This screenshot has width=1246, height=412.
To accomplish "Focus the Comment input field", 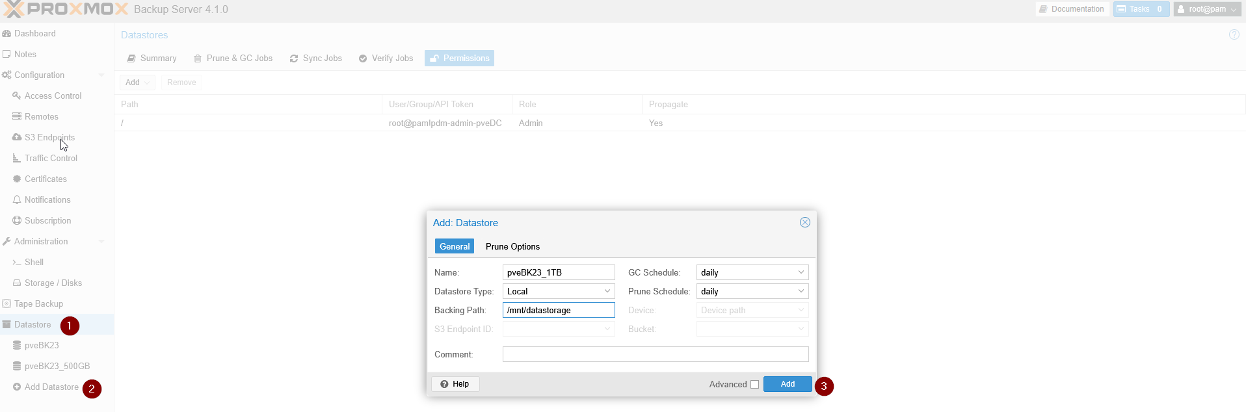I will click(x=655, y=354).
